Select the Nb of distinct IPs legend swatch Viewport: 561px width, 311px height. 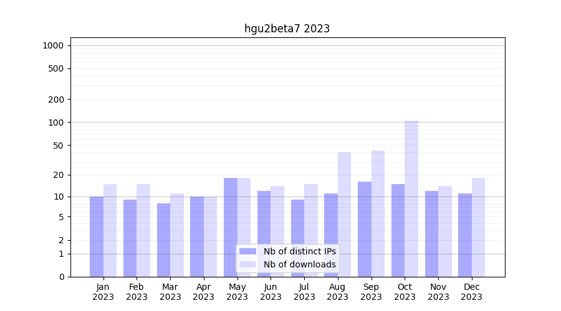tap(247, 251)
